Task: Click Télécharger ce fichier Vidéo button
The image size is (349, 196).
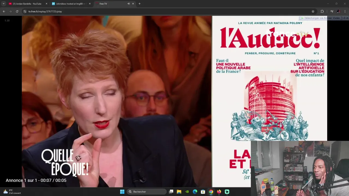Action: point(320,18)
